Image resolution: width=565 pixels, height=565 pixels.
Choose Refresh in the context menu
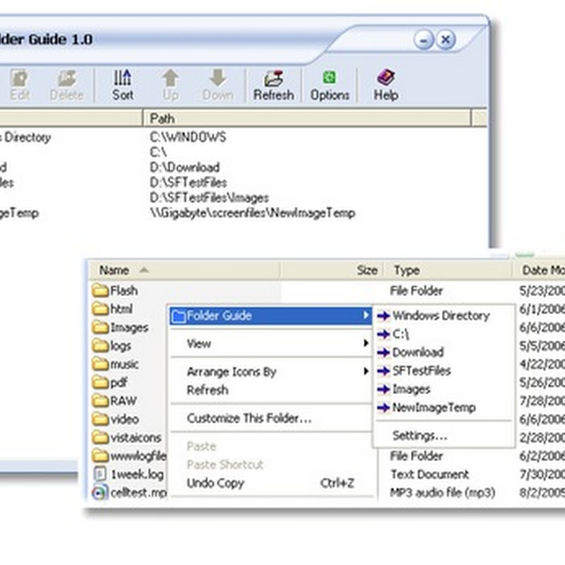pos(270,390)
